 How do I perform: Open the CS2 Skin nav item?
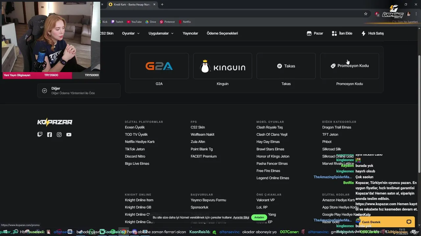pos(107,33)
